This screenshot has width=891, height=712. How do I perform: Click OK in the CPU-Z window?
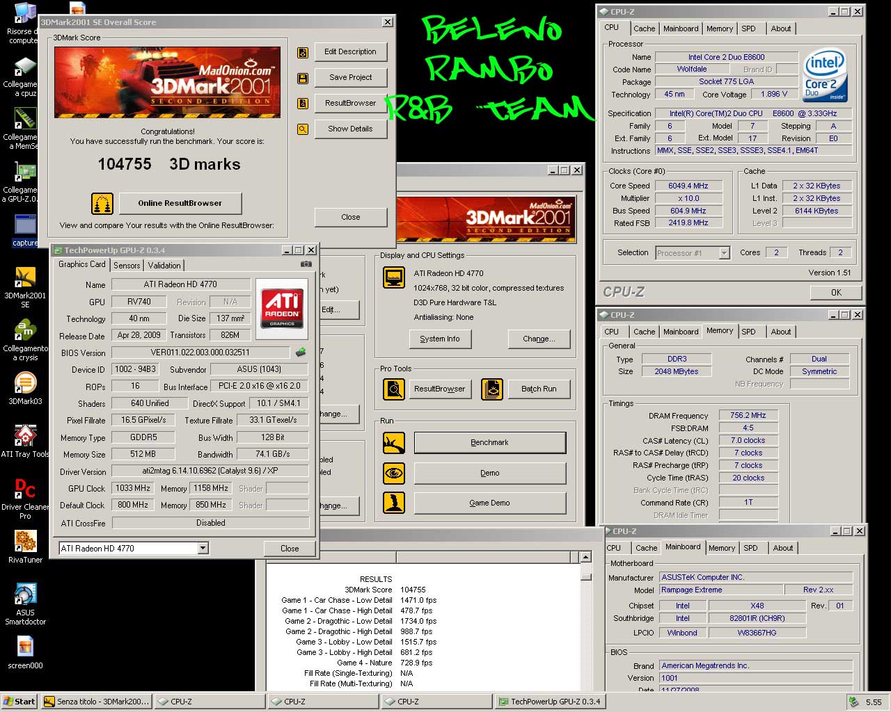[836, 293]
